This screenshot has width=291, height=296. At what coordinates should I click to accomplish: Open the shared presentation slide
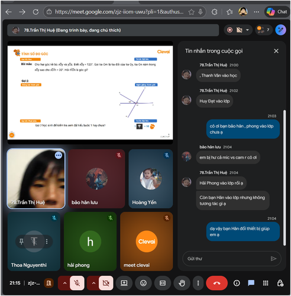[x=90, y=92]
